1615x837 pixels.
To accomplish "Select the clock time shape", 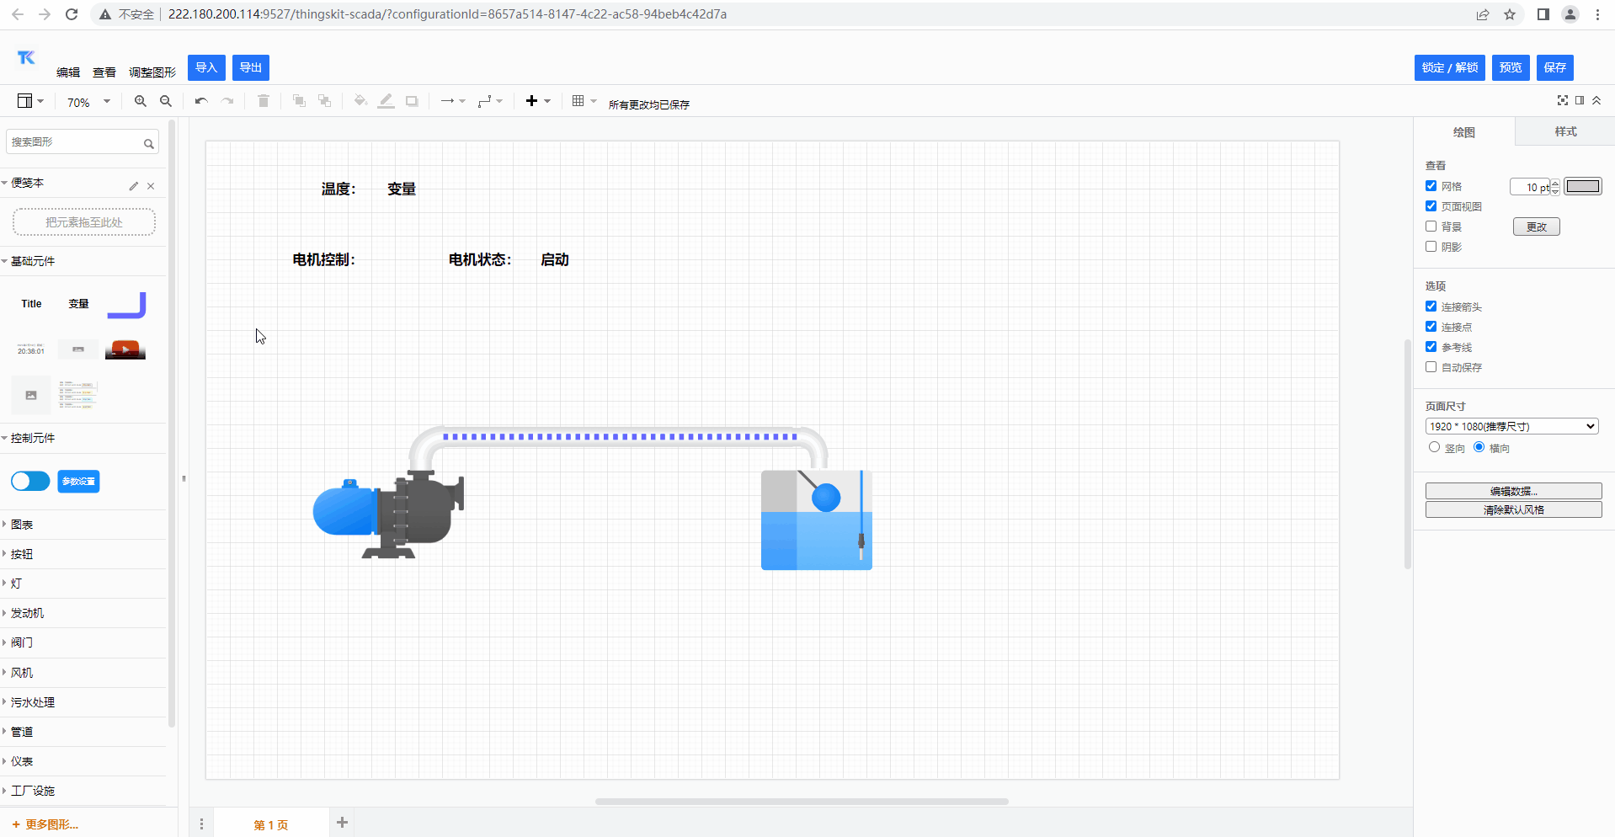I will click(x=31, y=349).
